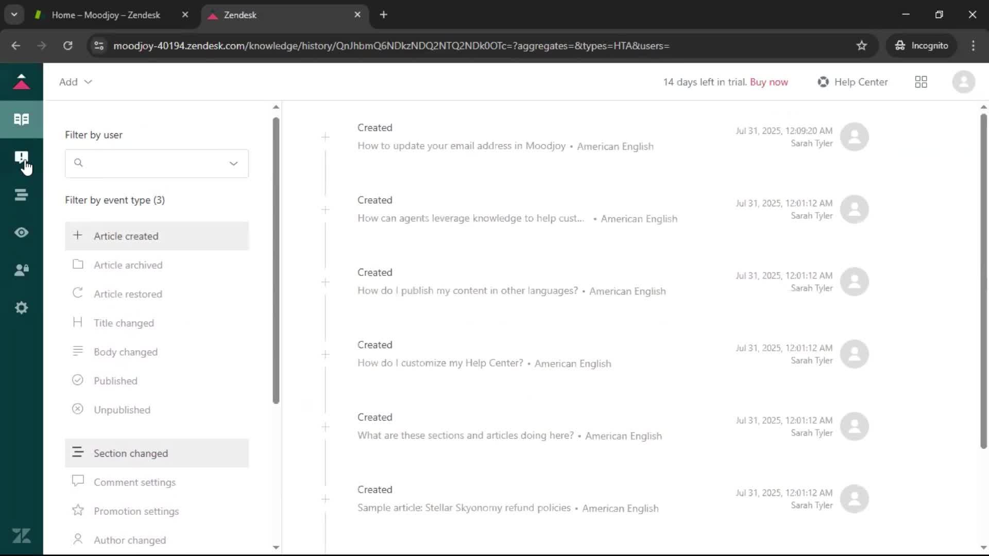Click the history list scrollbar thumb
Image resolution: width=989 pixels, height=556 pixels.
coord(983,281)
